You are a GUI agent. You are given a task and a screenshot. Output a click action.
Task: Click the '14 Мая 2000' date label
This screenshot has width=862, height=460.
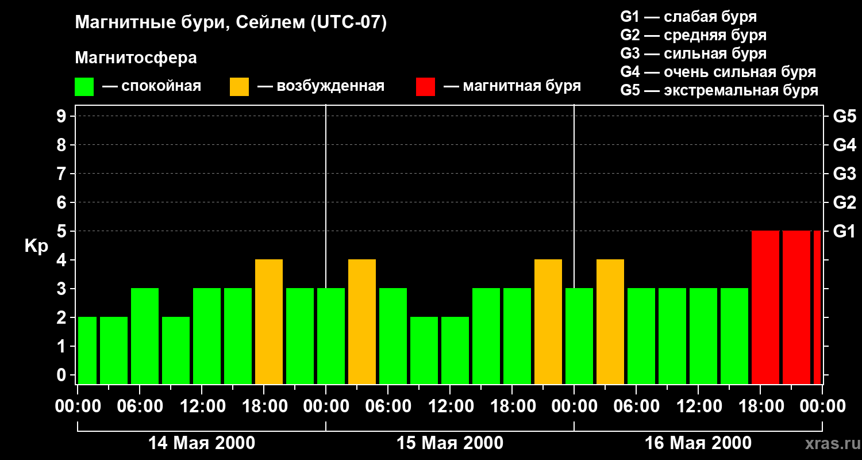[x=202, y=443]
